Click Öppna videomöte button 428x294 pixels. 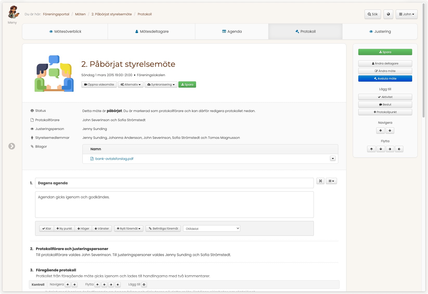[x=99, y=84]
